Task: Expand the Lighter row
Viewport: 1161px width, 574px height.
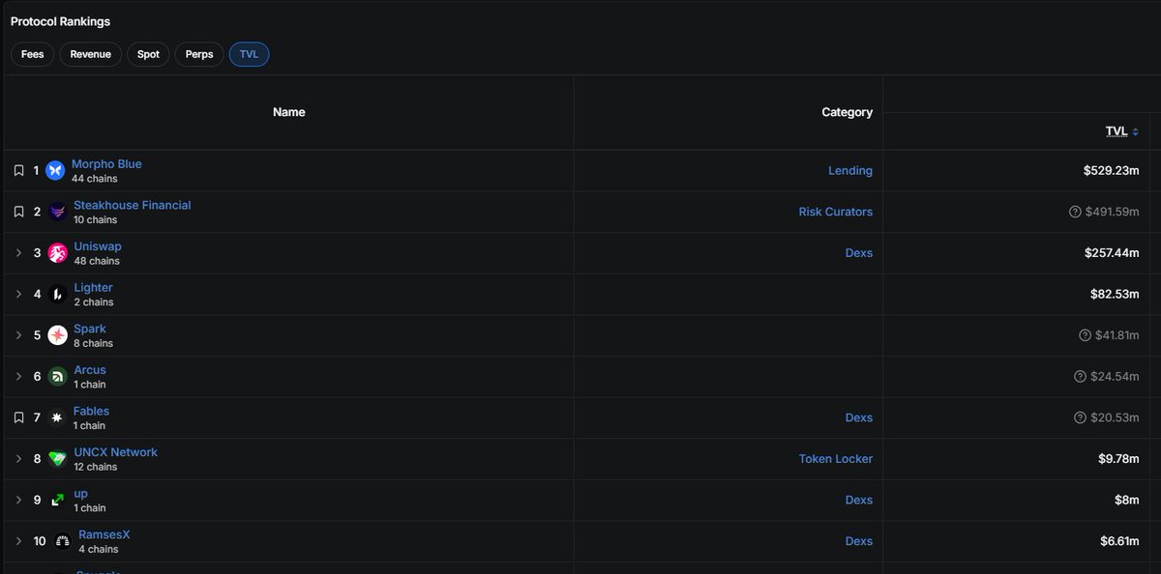Action: coord(18,294)
